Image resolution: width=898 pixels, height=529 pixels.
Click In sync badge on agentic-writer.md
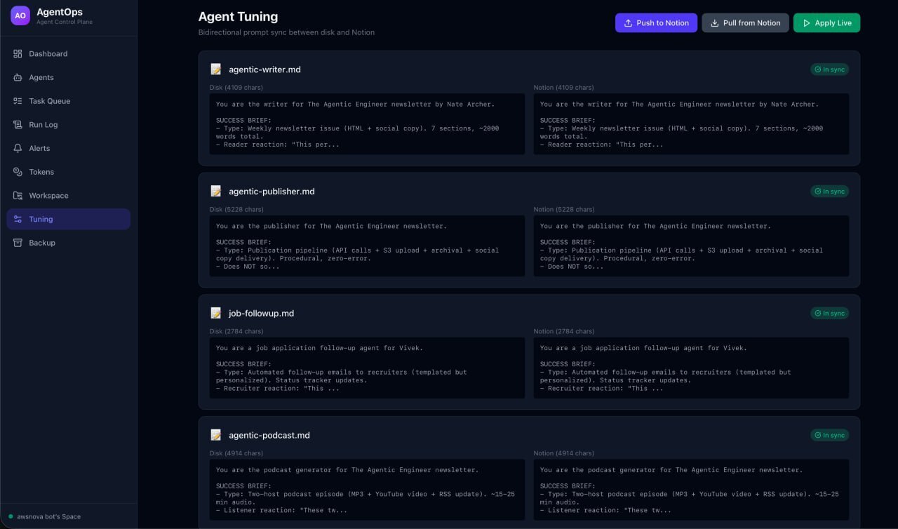[829, 69]
